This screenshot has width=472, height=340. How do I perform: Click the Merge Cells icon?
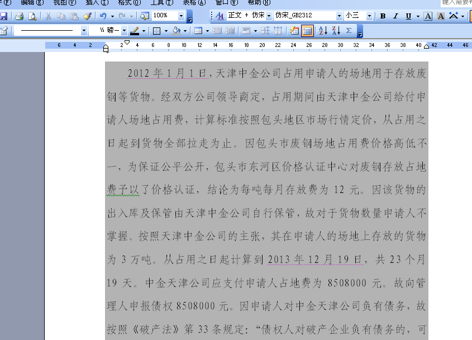point(217,31)
